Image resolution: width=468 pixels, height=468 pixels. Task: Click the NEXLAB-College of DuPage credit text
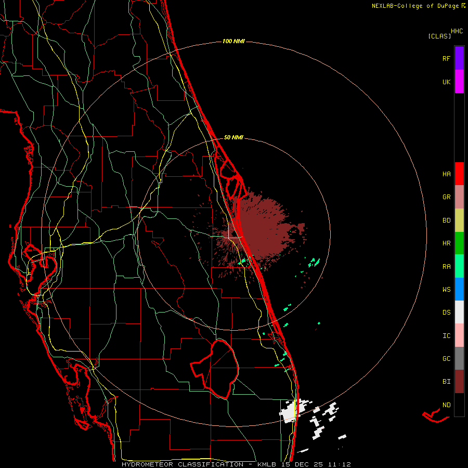click(x=415, y=6)
